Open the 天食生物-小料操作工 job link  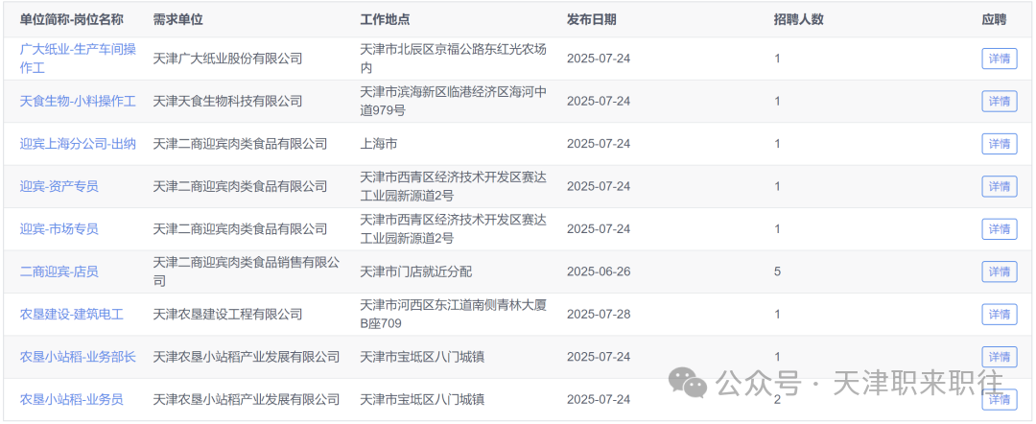[78, 101]
